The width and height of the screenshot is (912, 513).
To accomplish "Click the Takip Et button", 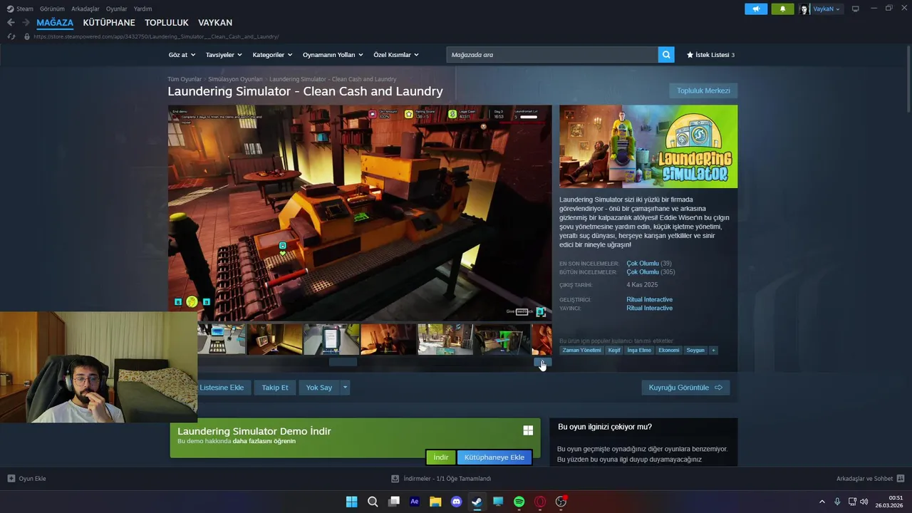I will point(275,388).
